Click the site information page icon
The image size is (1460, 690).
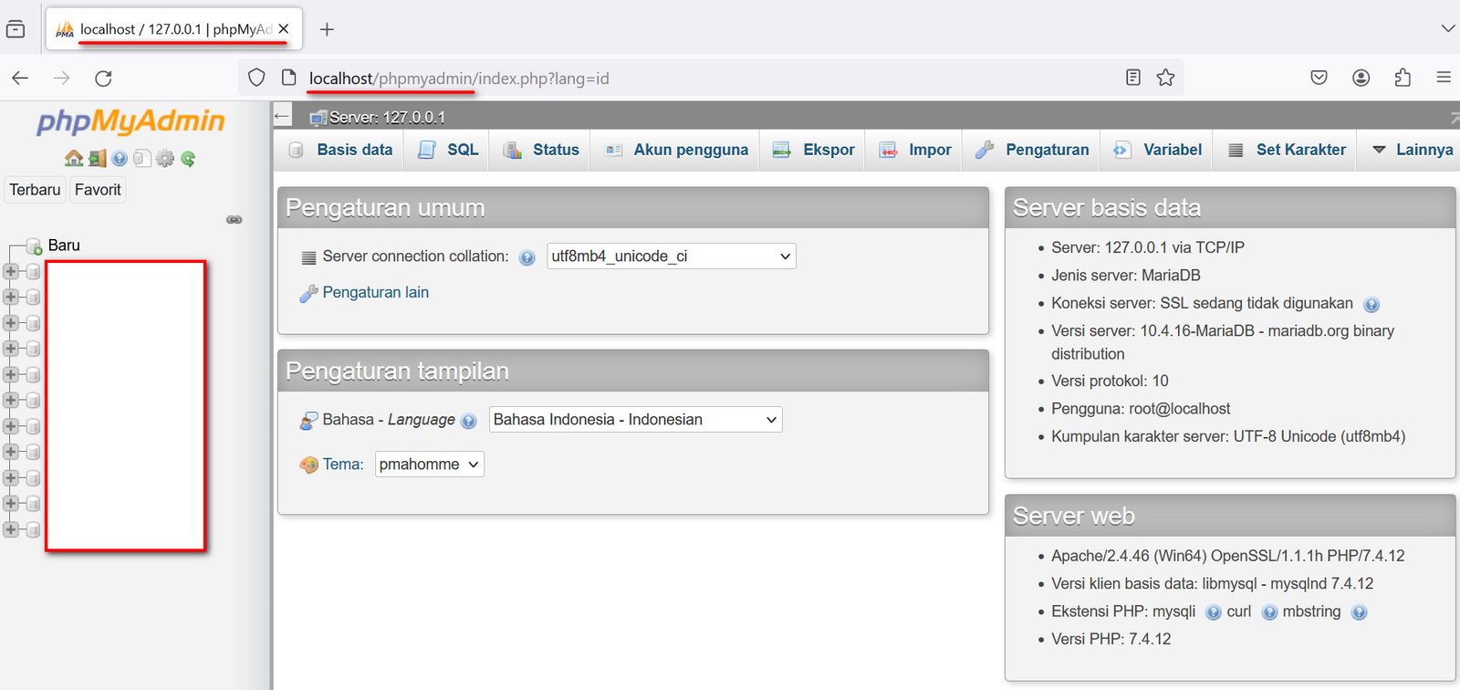288,78
